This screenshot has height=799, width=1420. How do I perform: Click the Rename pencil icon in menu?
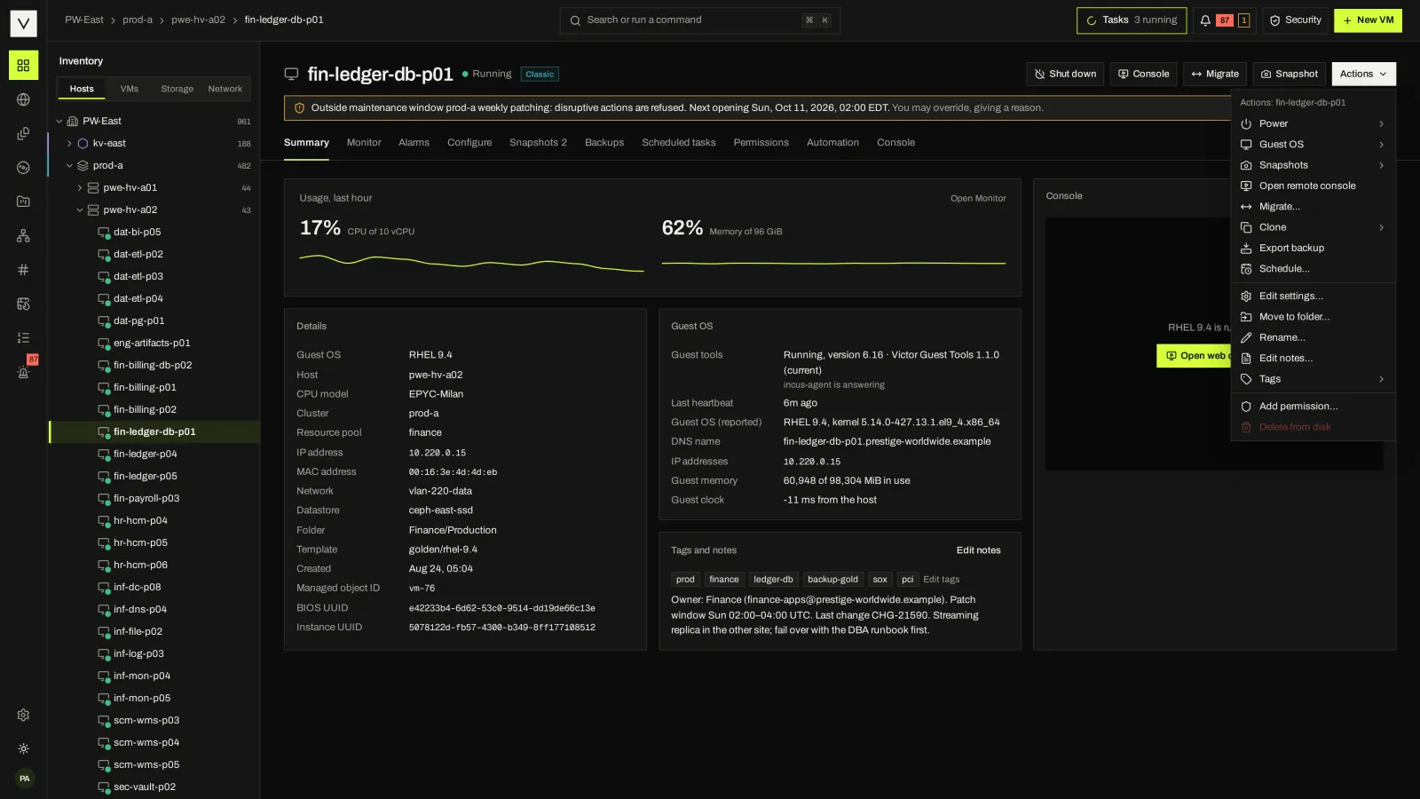(1246, 338)
